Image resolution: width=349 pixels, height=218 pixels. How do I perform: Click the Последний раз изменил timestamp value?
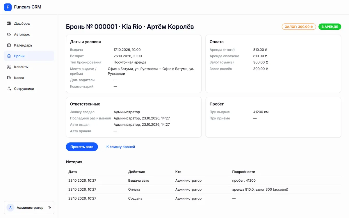tap(142, 118)
